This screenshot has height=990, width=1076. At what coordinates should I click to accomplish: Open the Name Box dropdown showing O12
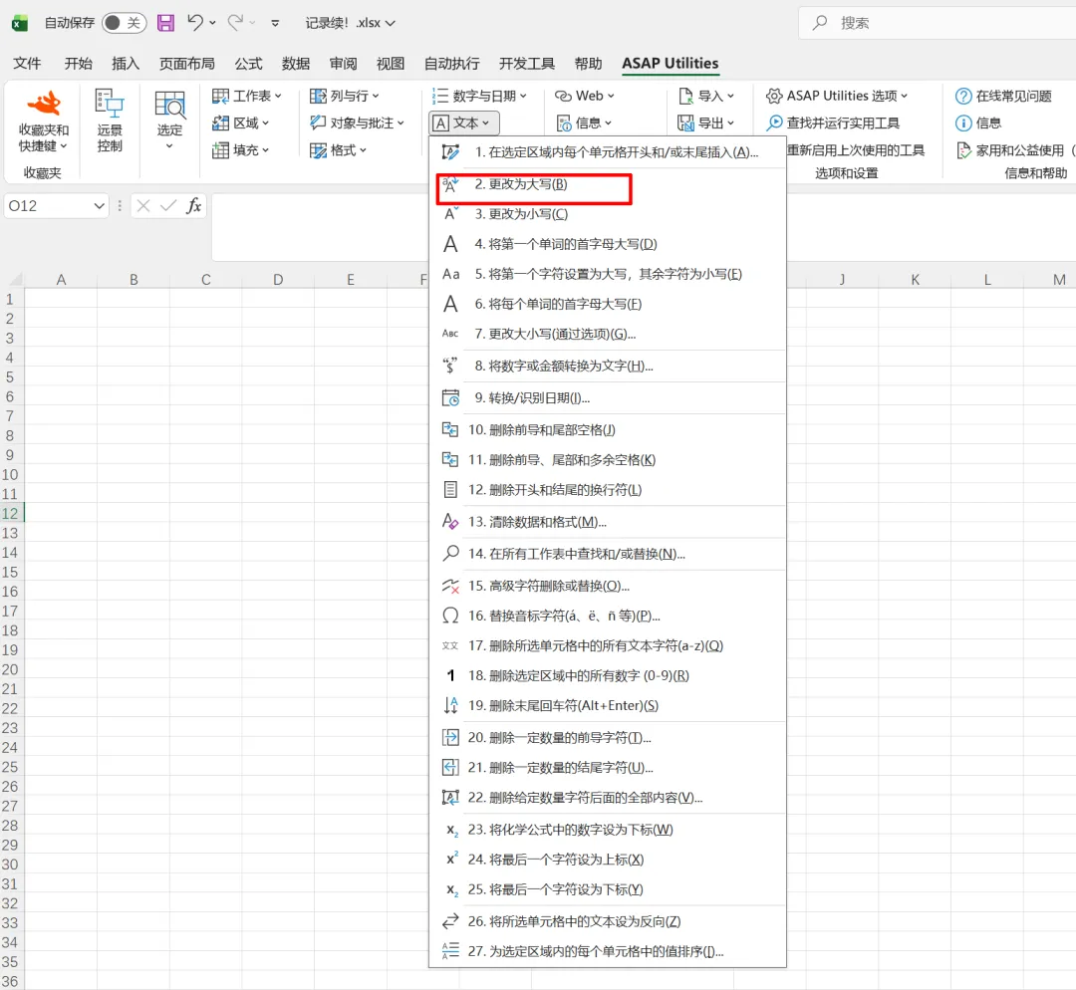click(x=100, y=206)
